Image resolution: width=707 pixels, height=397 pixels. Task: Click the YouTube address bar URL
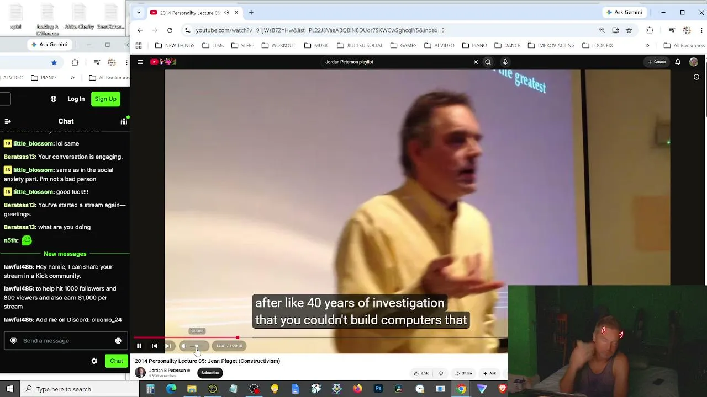320,30
